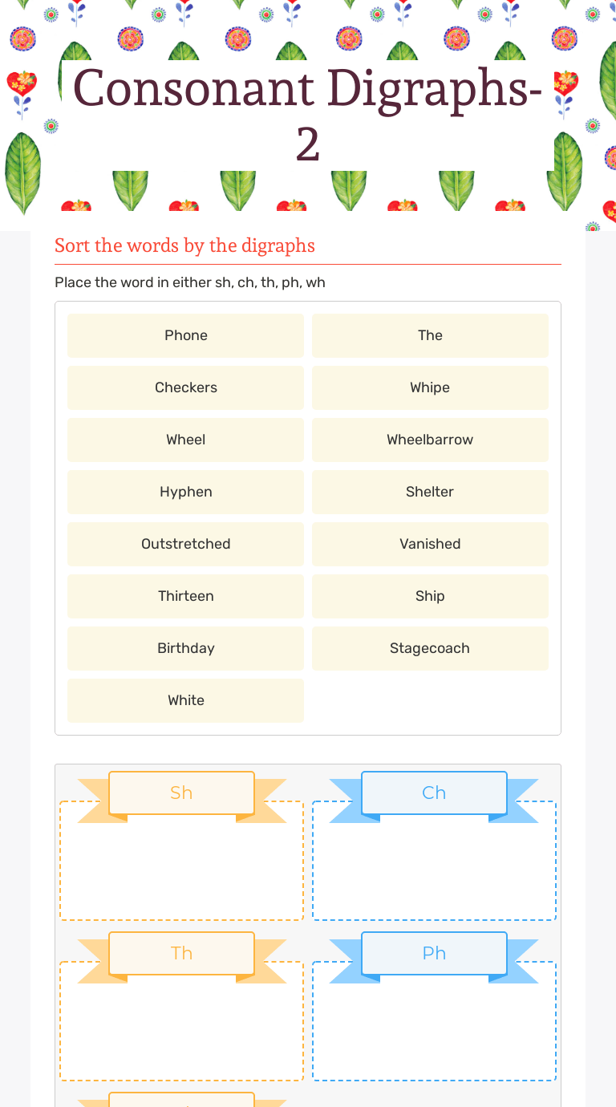Choose the Thirteen word card

click(185, 596)
